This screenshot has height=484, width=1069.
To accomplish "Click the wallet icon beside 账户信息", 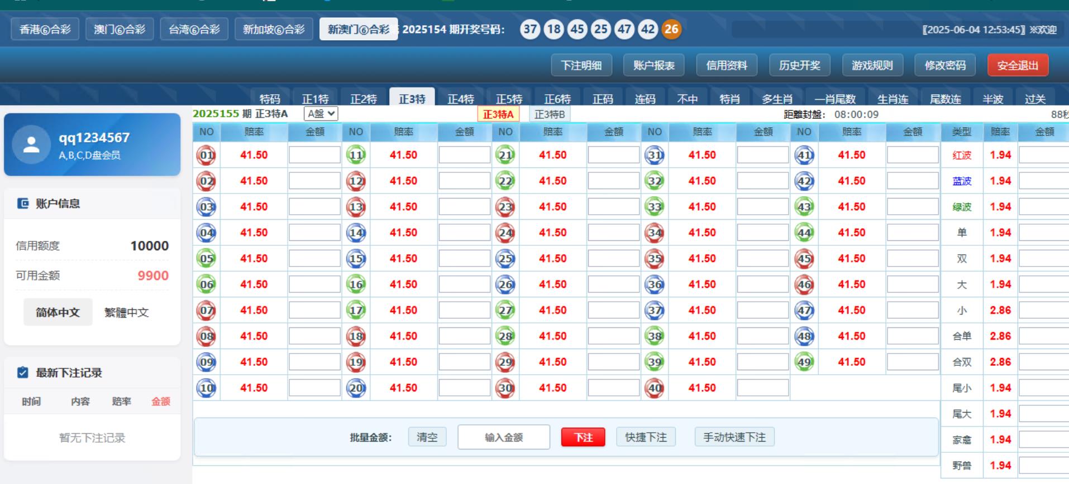I will click(x=23, y=204).
